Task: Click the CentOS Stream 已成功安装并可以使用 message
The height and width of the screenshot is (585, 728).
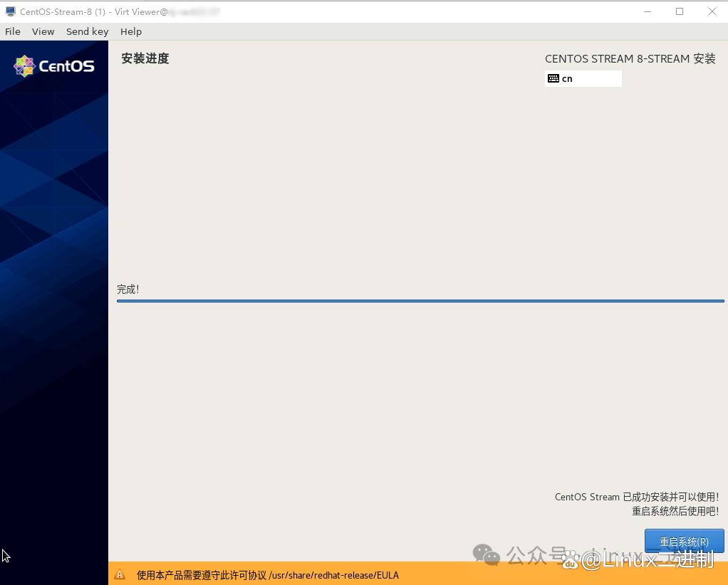Action: 637,497
